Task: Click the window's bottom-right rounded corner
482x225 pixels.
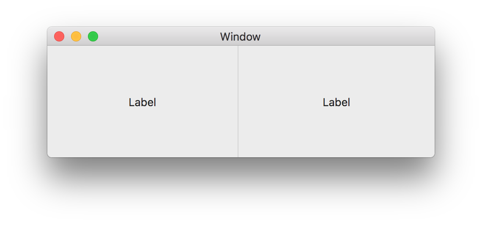Action: click(433, 156)
